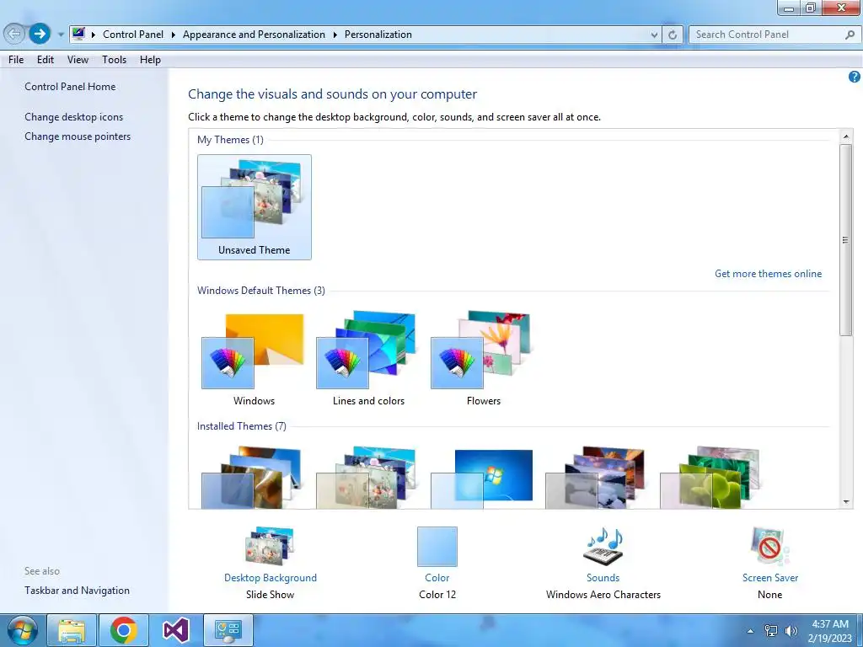863x647 pixels.
Task: Go to Control Panel Home
Action: tap(70, 87)
